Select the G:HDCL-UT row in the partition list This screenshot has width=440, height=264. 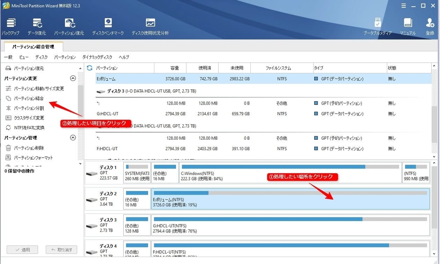coord(263,114)
